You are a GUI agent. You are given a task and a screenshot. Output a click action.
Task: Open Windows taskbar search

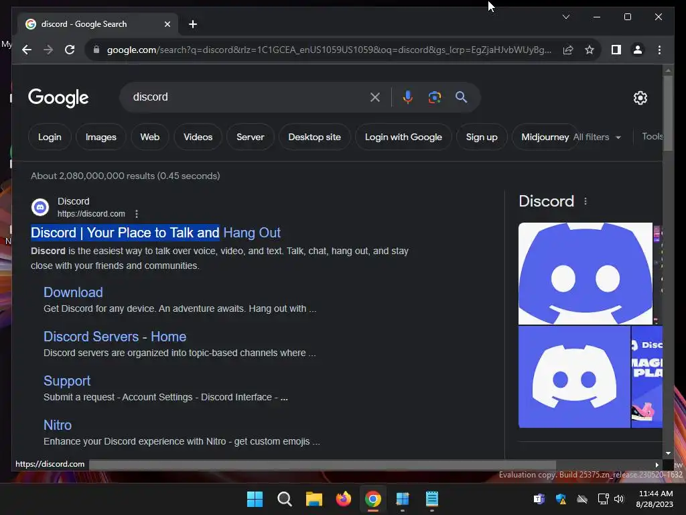tap(284, 499)
